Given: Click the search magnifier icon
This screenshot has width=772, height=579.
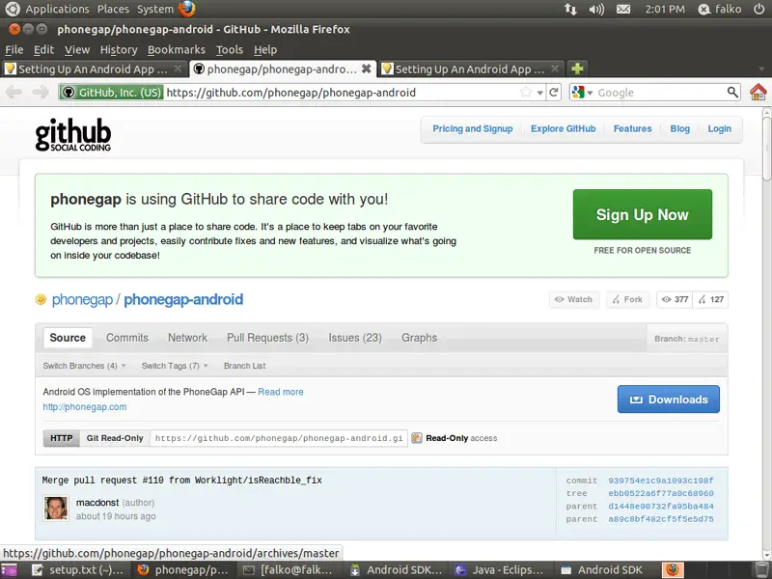Looking at the screenshot, I should (732, 92).
